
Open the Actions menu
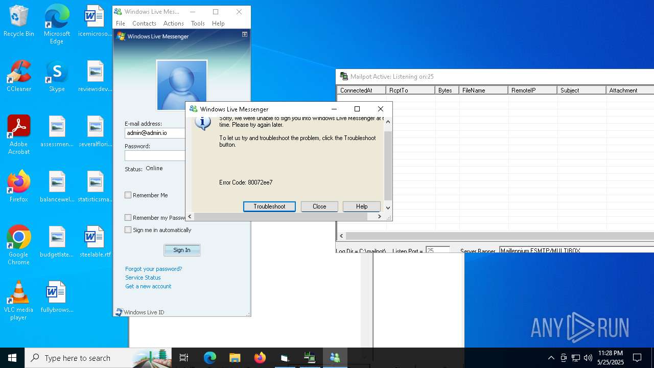coord(173,24)
